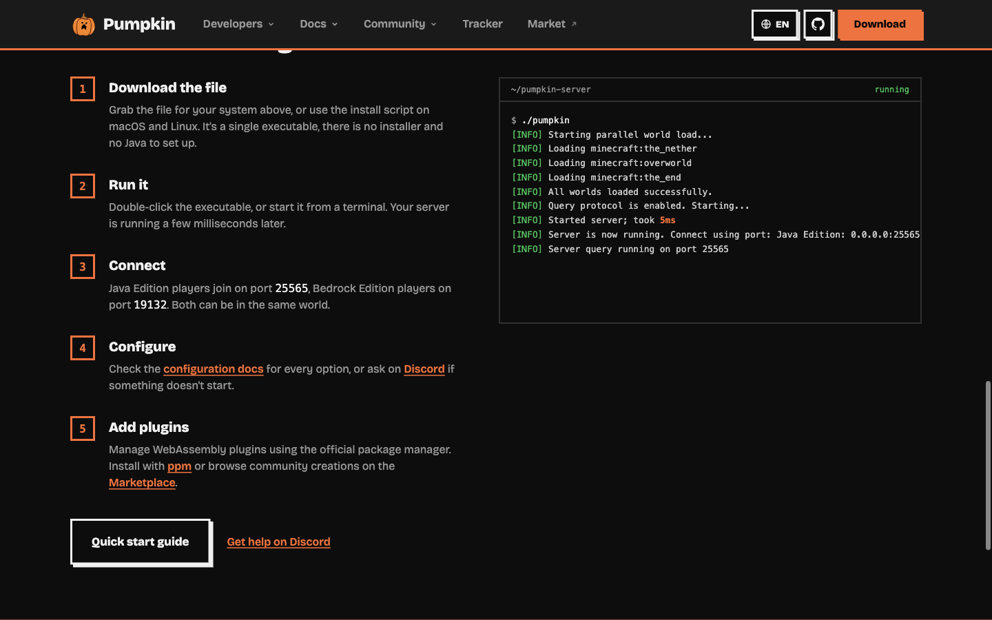The image size is (992, 620).
Task: Click the page vertical scrollbar thumb
Action: (988, 465)
